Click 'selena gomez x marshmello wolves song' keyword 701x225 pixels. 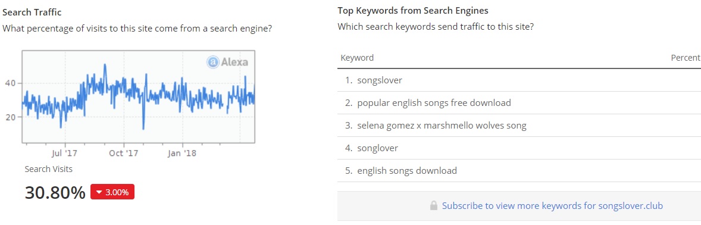click(x=442, y=126)
